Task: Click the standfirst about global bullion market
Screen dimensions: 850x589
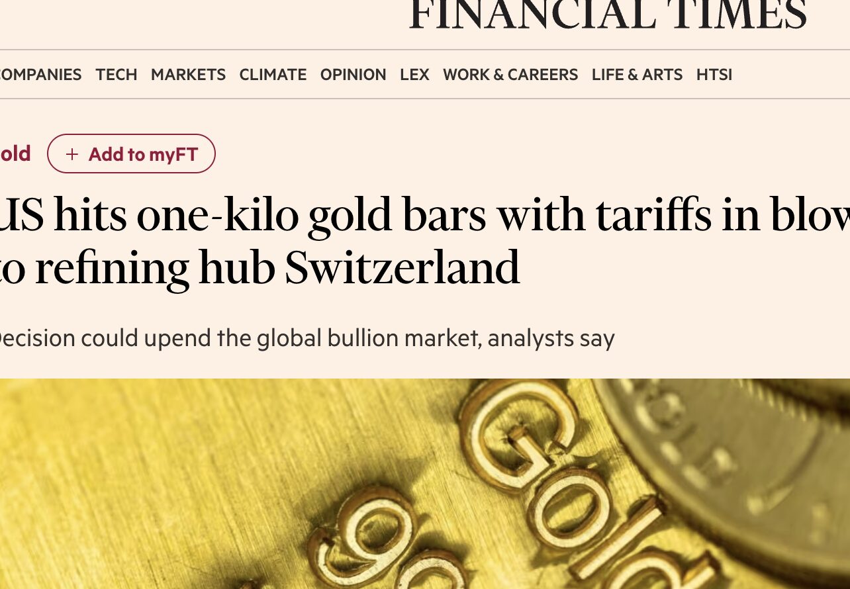Action: [x=307, y=338]
